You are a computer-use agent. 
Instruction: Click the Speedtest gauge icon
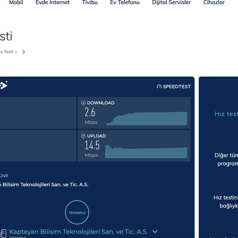pos(159,87)
